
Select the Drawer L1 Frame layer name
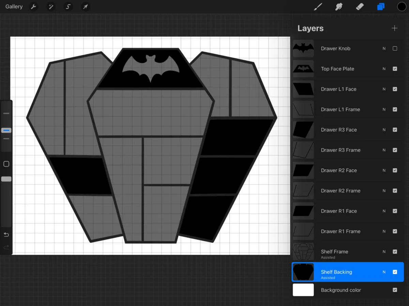click(x=340, y=109)
